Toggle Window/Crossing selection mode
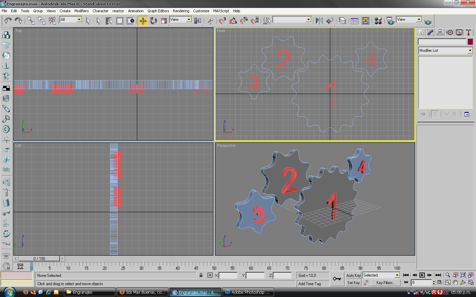 tap(130, 21)
